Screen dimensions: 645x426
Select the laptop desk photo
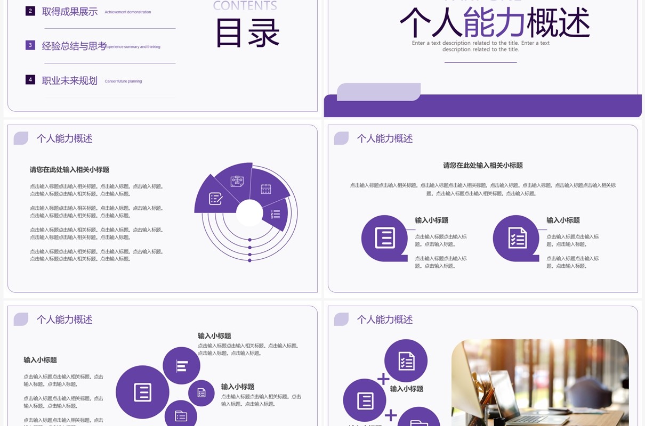[540, 382]
